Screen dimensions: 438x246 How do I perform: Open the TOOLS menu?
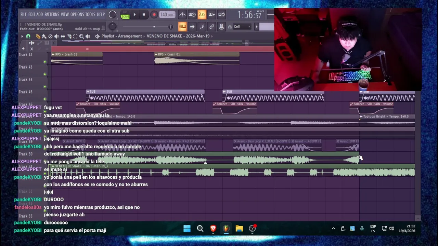[90, 14]
